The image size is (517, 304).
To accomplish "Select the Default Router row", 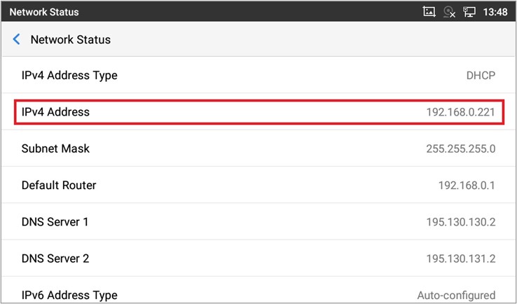I will [258, 186].
